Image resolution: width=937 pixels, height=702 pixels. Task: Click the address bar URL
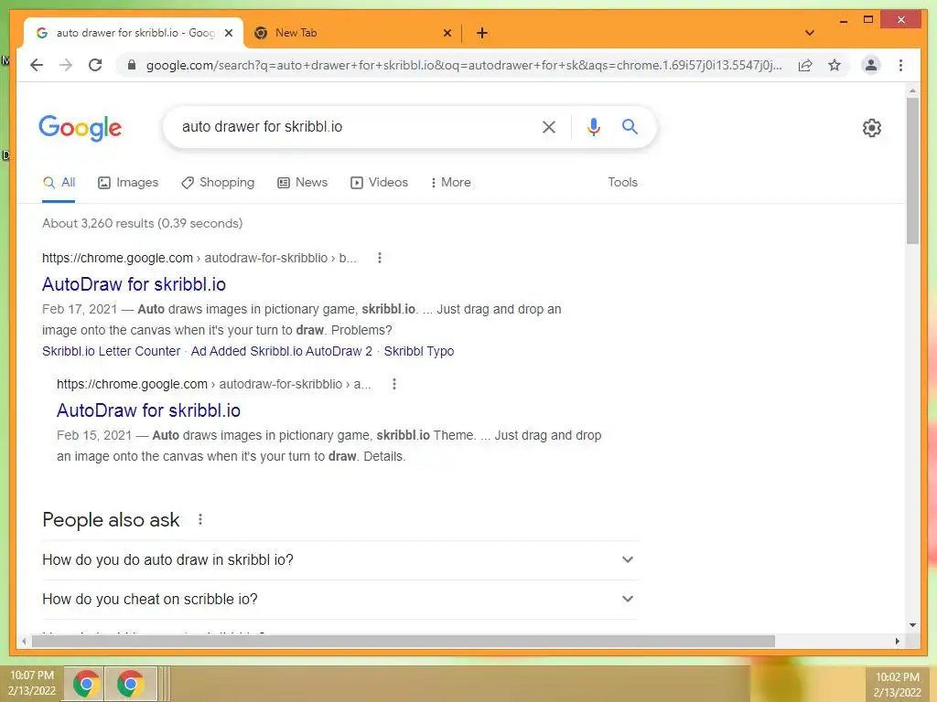coord(463,65)
